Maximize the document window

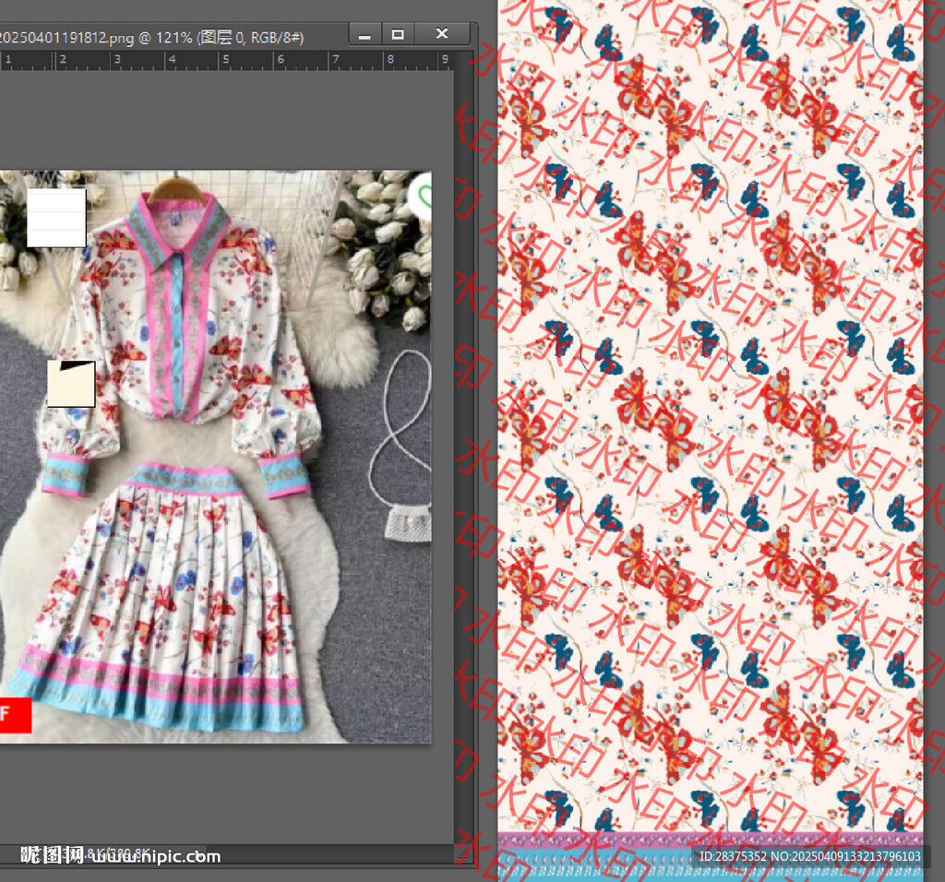pos(398,34)
